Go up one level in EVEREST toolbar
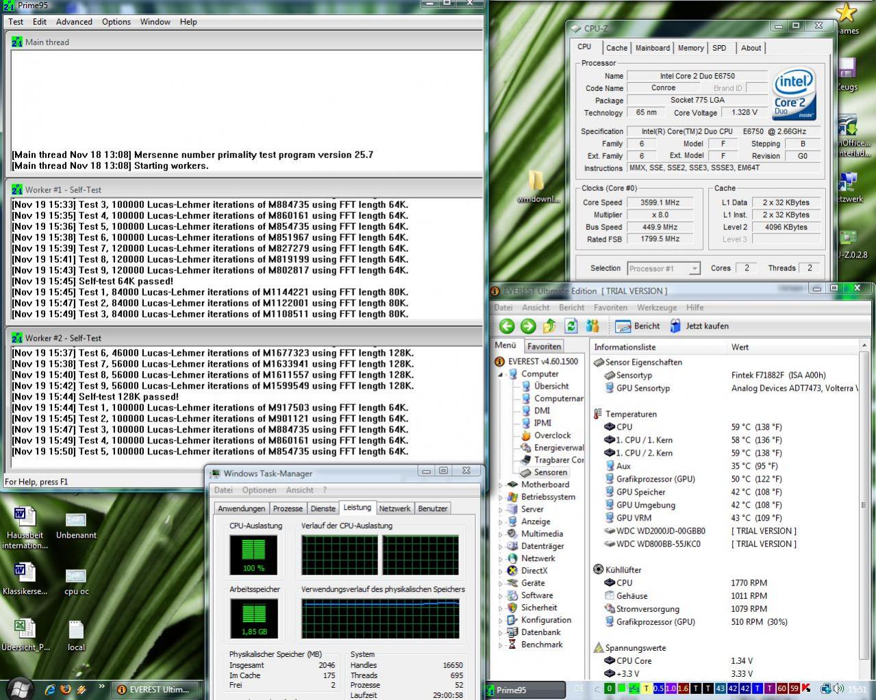 tap(550, 326)
